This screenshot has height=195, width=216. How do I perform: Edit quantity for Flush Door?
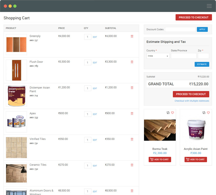coord(95,63)
